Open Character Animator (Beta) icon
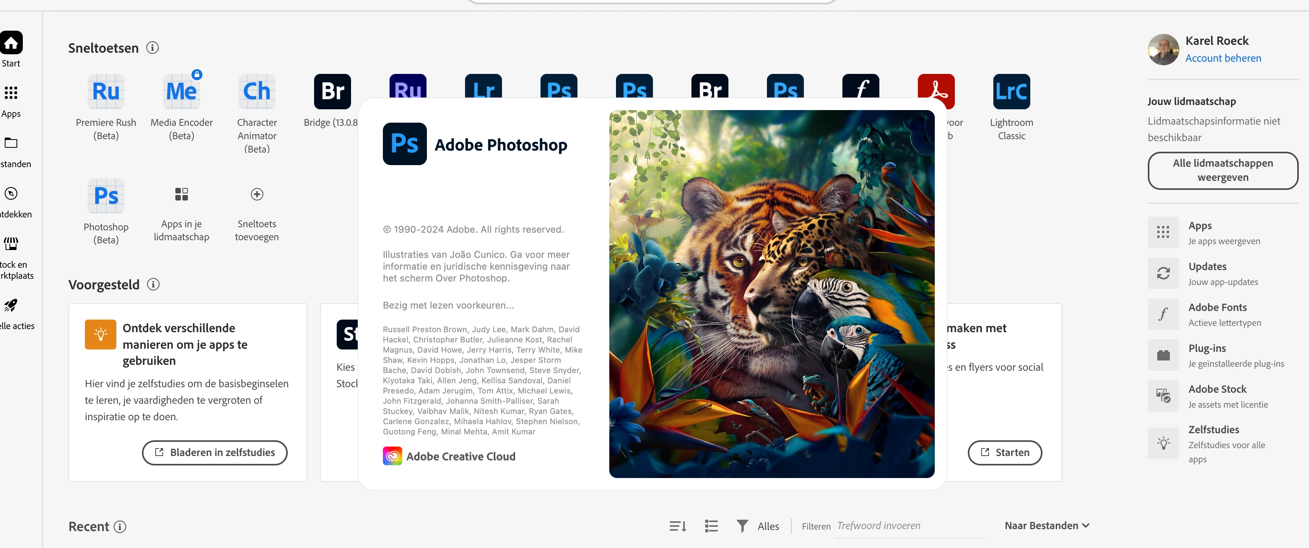 257,92
